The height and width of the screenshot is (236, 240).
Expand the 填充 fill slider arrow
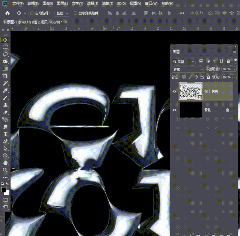[234, 77]
